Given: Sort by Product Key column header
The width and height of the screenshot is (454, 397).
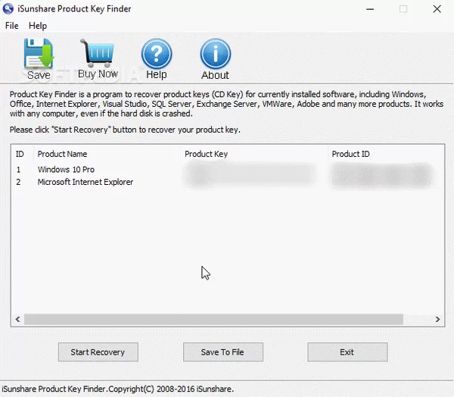Looking at the screenshot, I should click(206, 154).
